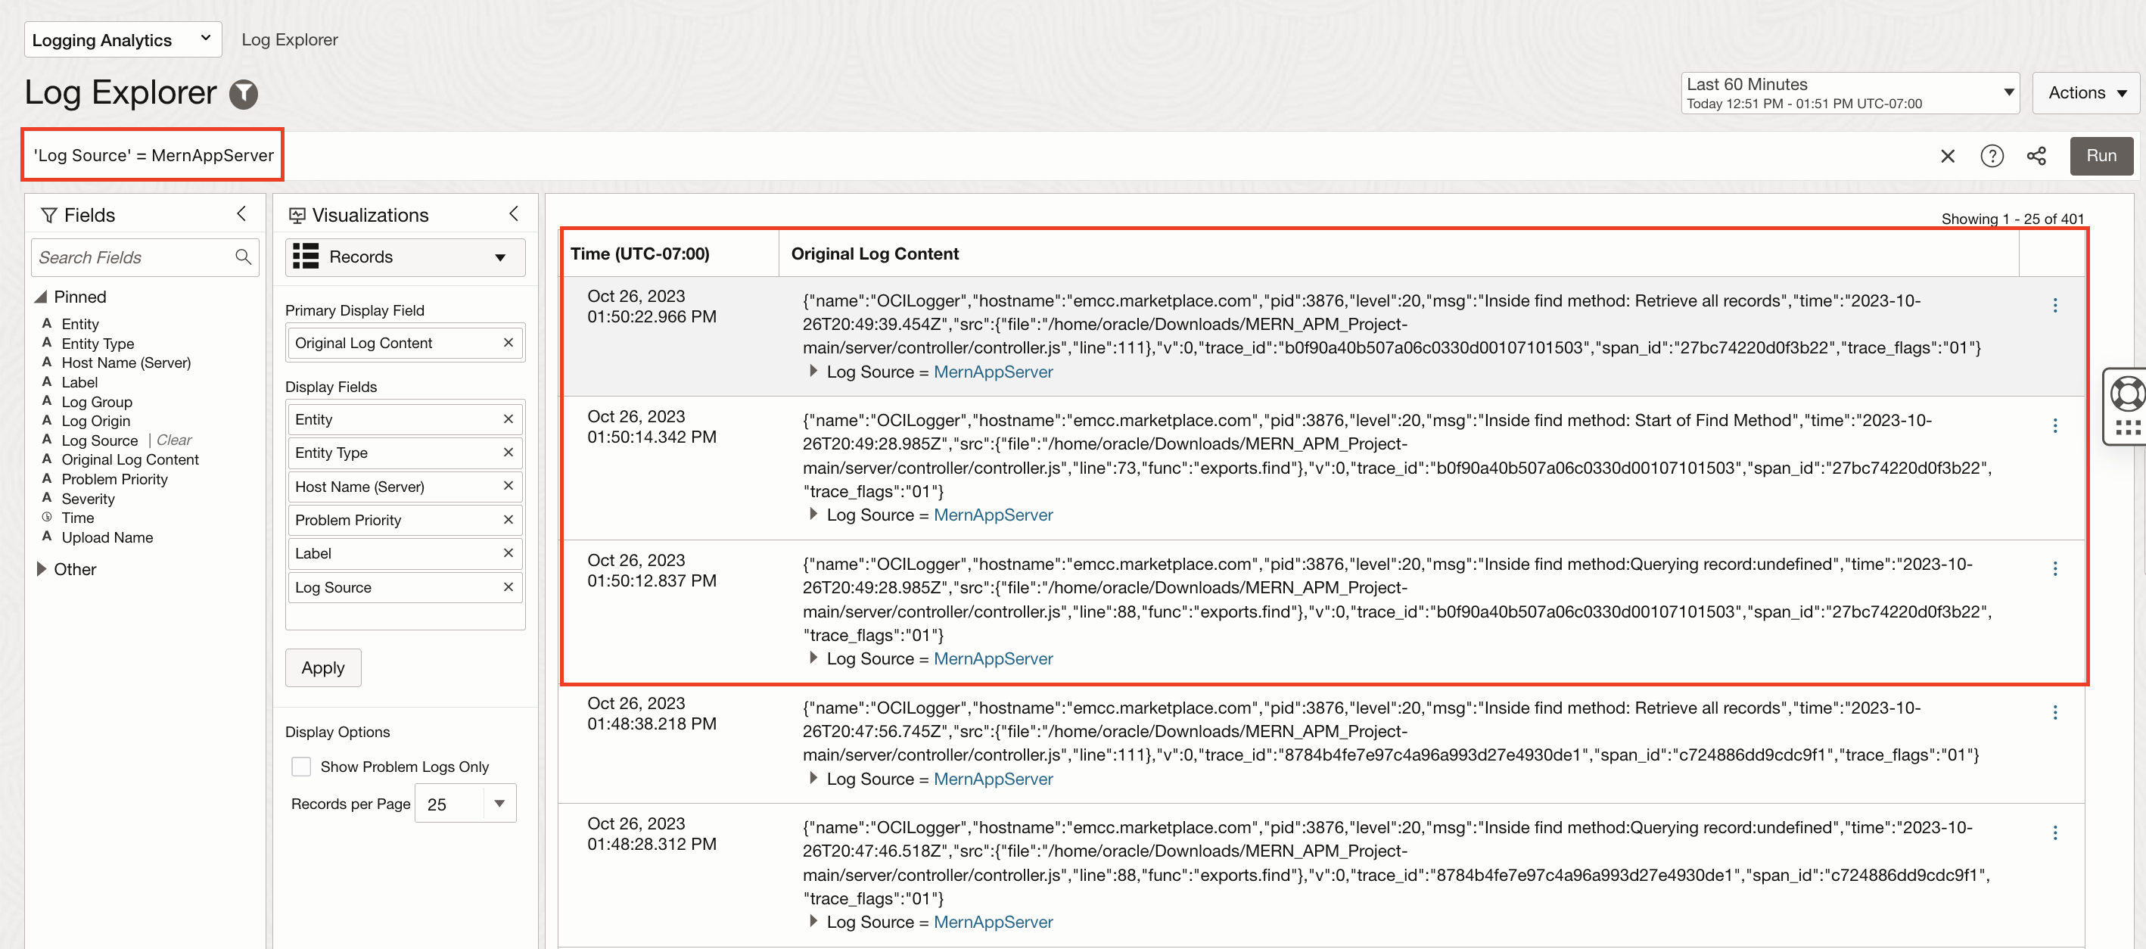Clear the query with the X icon

1948,156
